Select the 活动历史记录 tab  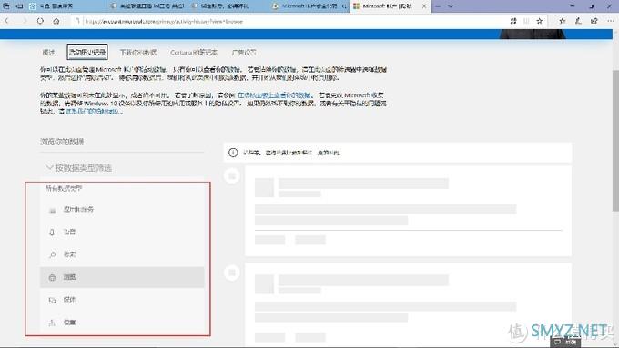[x=87, y=52]
